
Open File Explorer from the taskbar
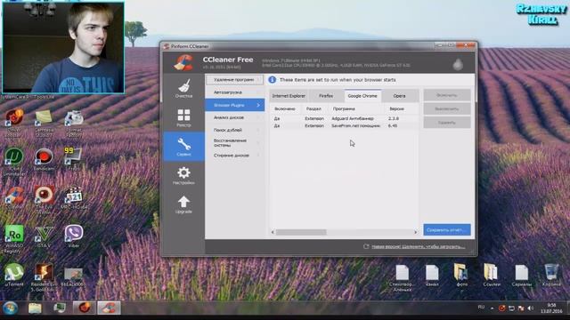[x=36, y=308]
